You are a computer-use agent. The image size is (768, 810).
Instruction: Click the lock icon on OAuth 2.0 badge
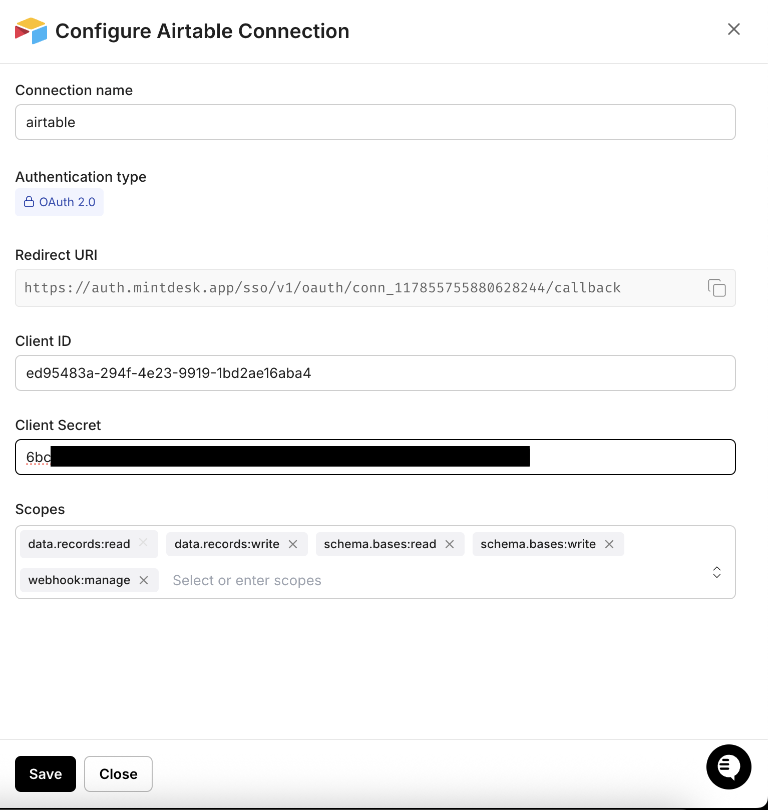[x=30, y=202]
